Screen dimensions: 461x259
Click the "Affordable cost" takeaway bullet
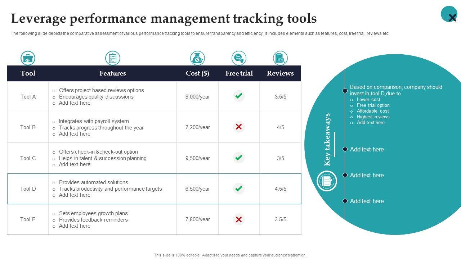373,111
